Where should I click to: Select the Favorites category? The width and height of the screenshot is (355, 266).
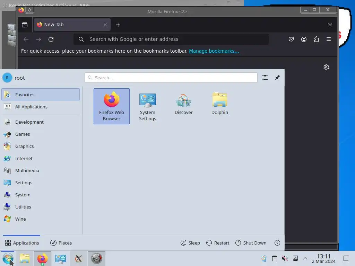[x=41, y=95]
